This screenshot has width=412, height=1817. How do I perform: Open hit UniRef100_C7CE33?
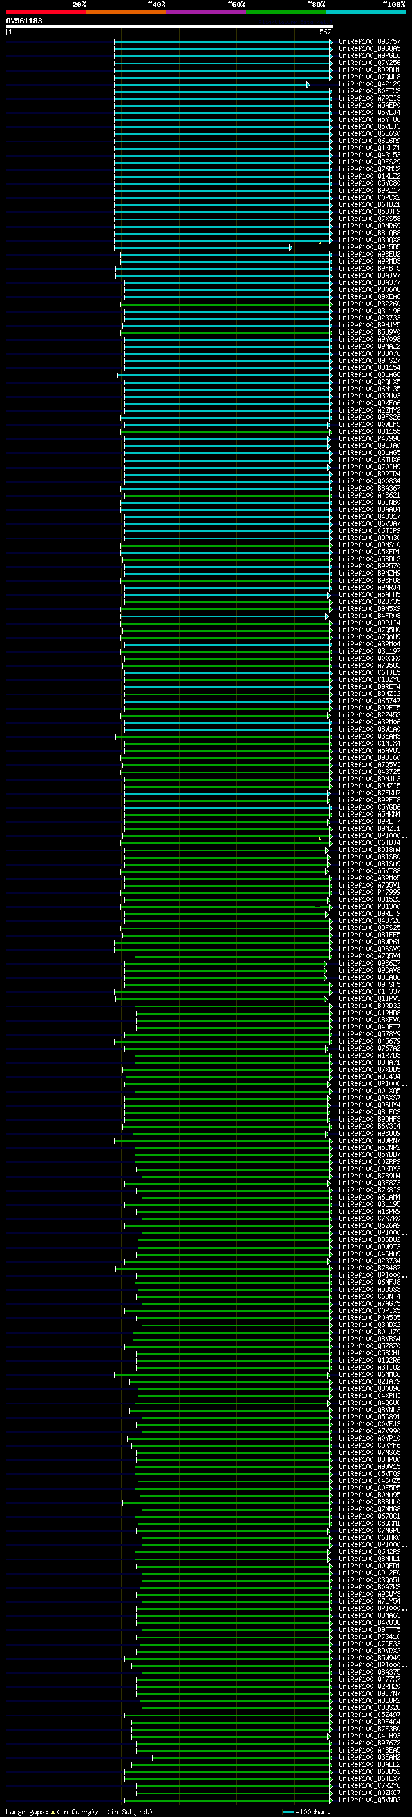point(369,1644)
